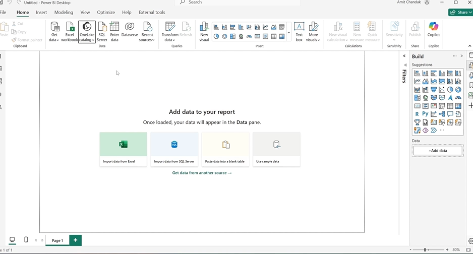Open the Help ribbon tab
The height and width of the screenshot is (254, 473).
coord(127,13)
